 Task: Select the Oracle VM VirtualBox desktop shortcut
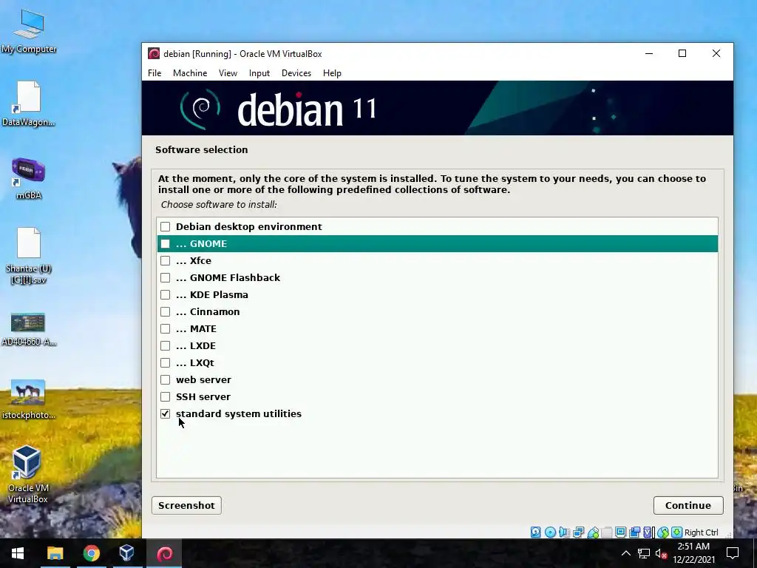pos(27,474)
